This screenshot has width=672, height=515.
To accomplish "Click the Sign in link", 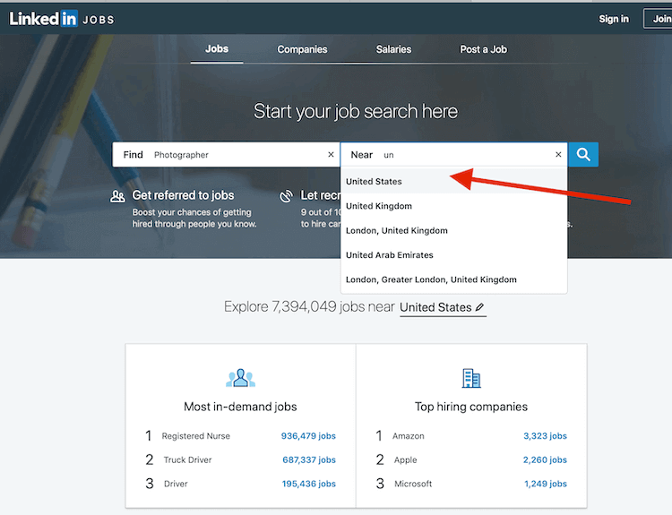I will pyautogui.click(x=614, y=19).
